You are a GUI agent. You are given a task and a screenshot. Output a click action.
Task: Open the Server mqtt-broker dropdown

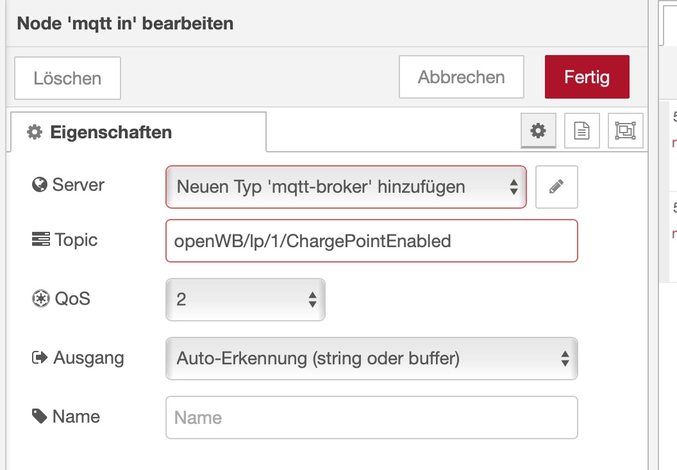pyautogui.click(x=346, y=187)
